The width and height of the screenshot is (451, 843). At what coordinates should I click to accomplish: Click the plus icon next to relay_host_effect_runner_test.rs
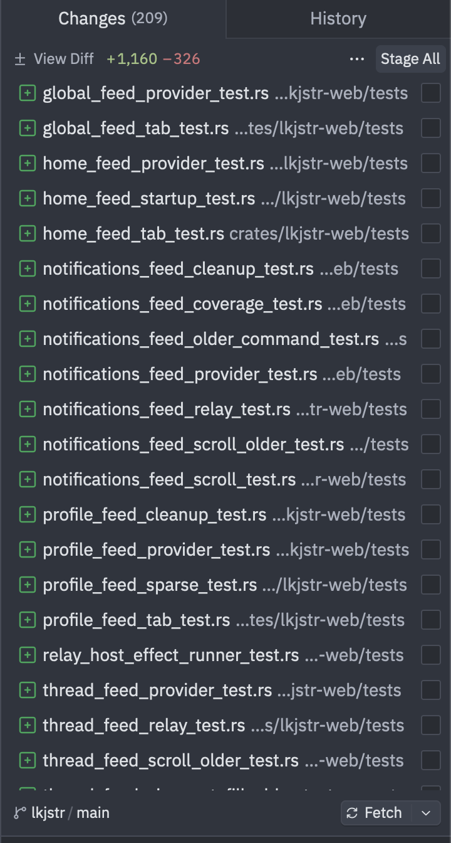(x=27, y=655)
